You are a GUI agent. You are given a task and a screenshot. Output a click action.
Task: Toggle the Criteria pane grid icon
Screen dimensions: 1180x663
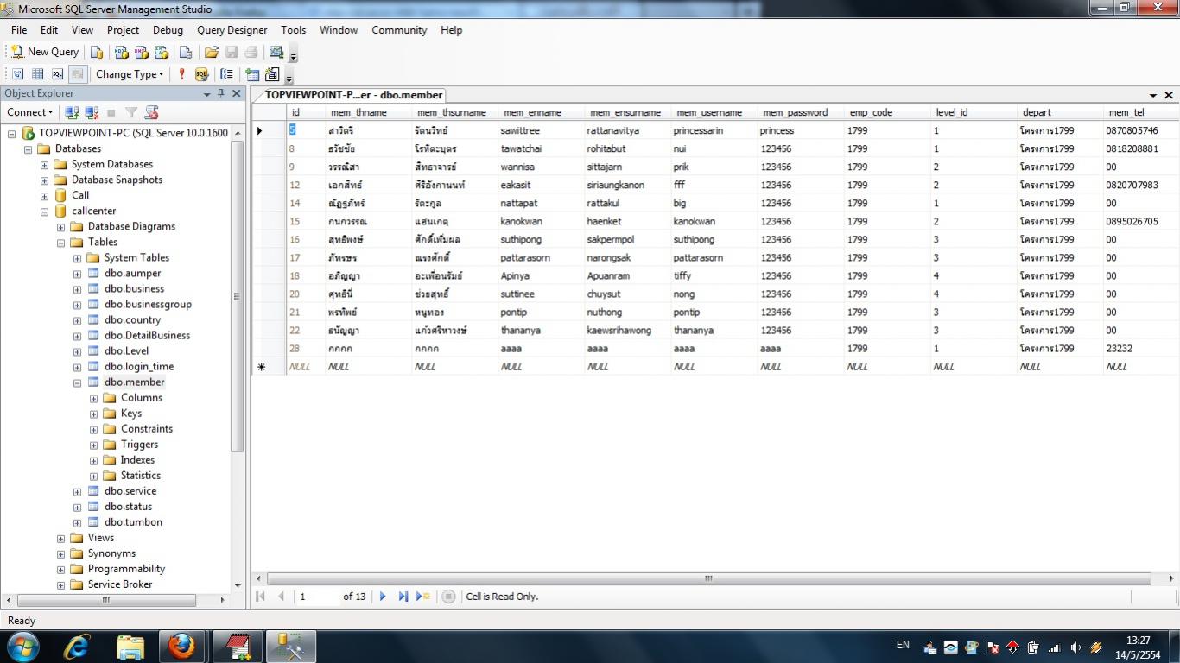[37, 74]
